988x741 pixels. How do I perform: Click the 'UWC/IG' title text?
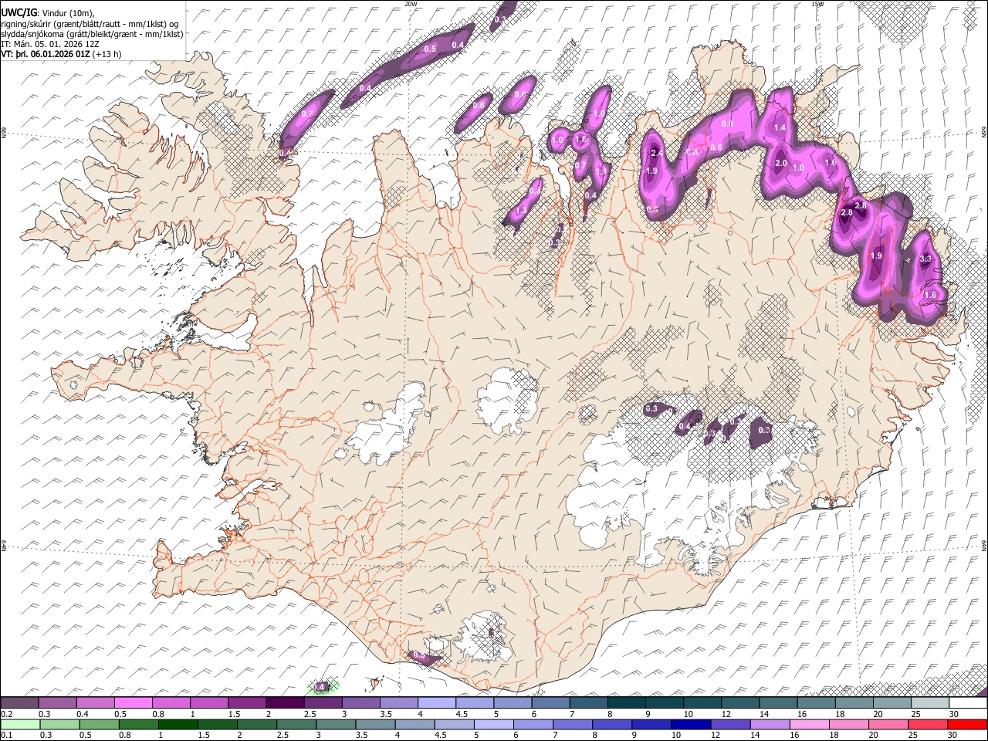(x=18, y=12)
